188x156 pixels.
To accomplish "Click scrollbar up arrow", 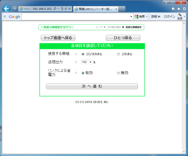I will pos(184,23).
